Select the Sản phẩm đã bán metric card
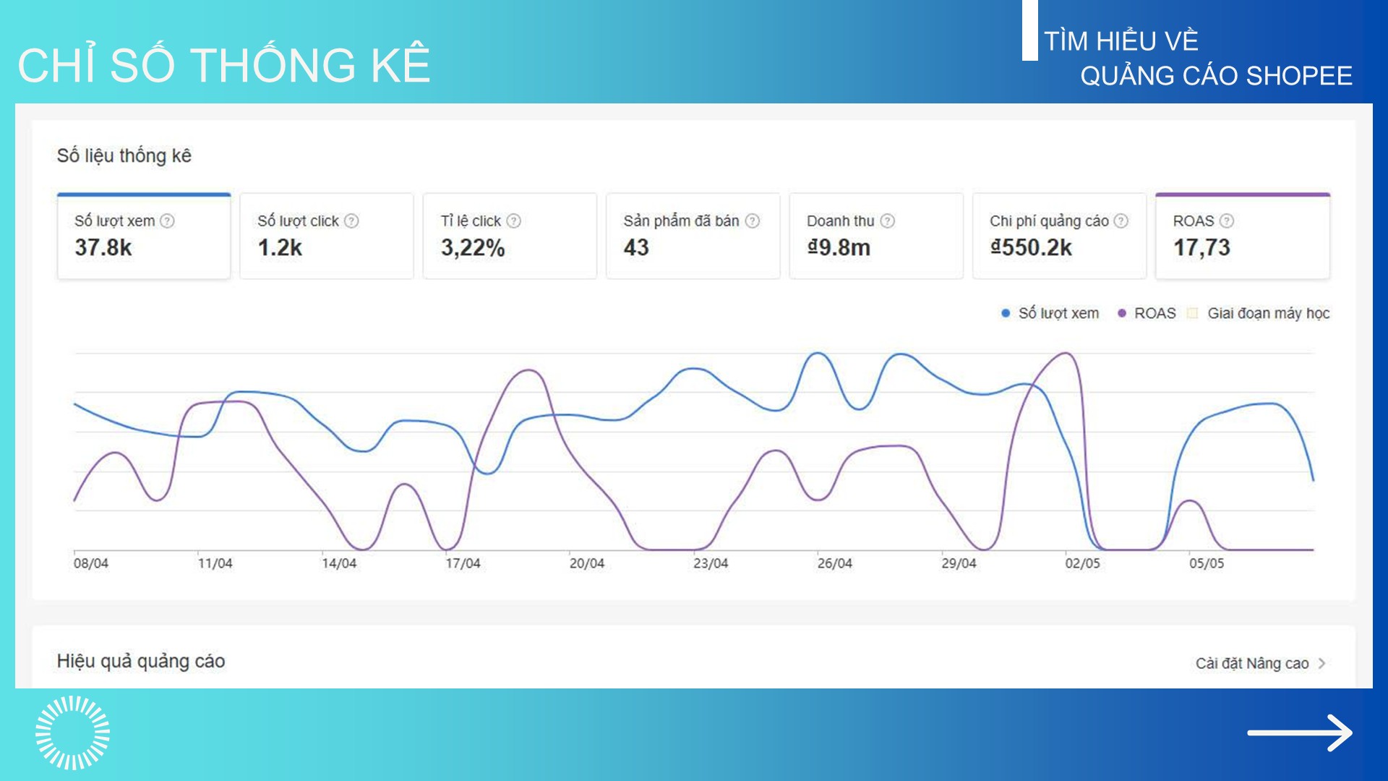This screenshot has width=1388, height=781. tap(693, 236)
